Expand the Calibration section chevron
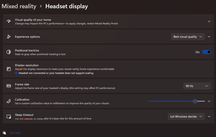The image size is (216, 137). point(209,101)
